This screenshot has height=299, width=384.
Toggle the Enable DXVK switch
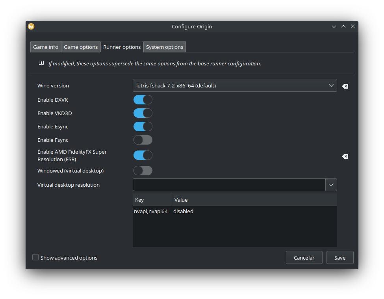coord(143,100)
